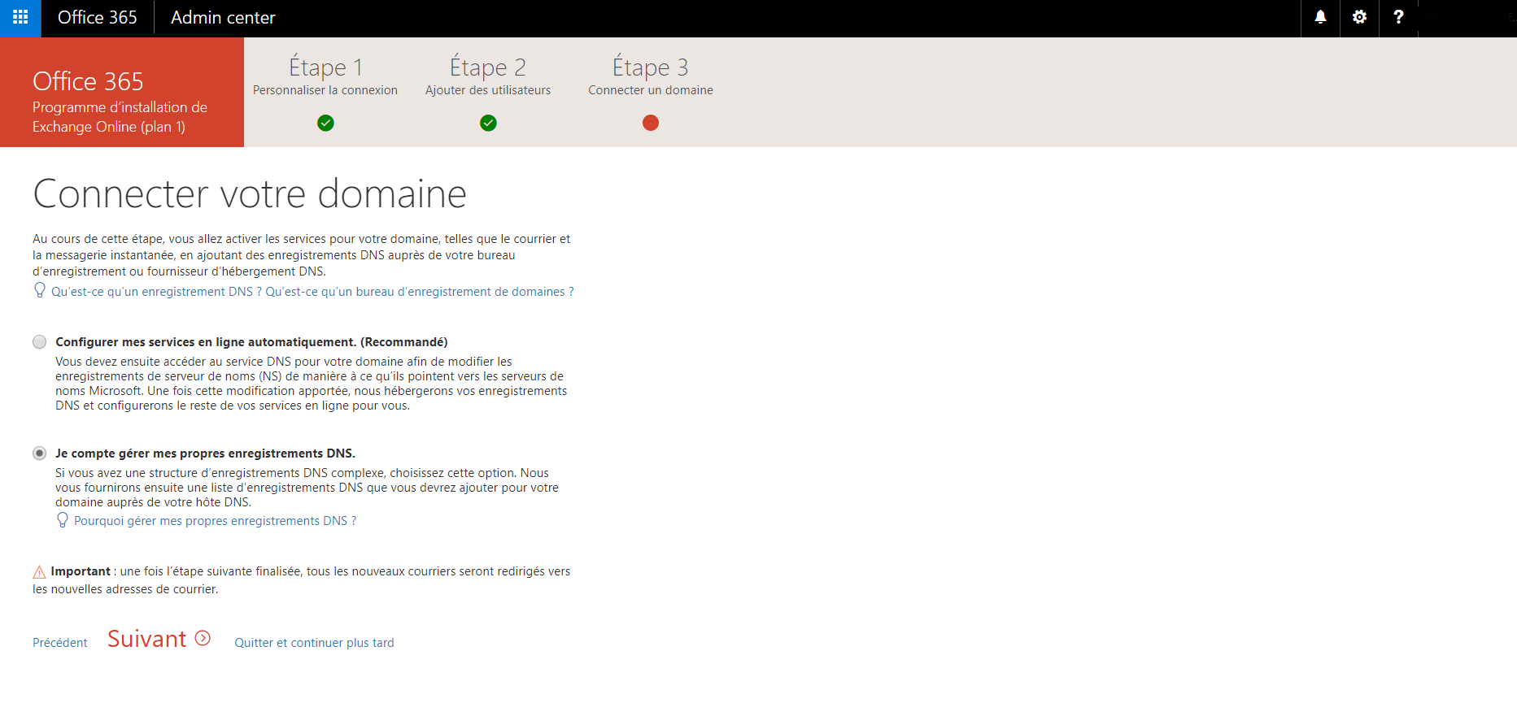
Task: Continue with the Suivant button
Action: pyautogui.click(x=159, y=639)
